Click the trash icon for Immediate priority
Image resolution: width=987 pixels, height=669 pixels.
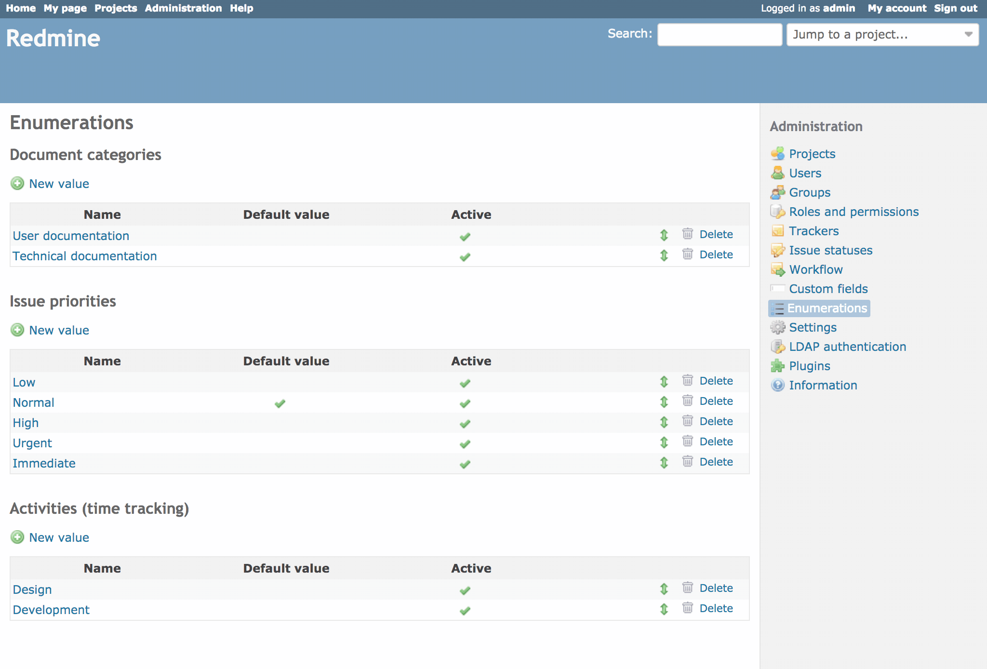(688, 461)
